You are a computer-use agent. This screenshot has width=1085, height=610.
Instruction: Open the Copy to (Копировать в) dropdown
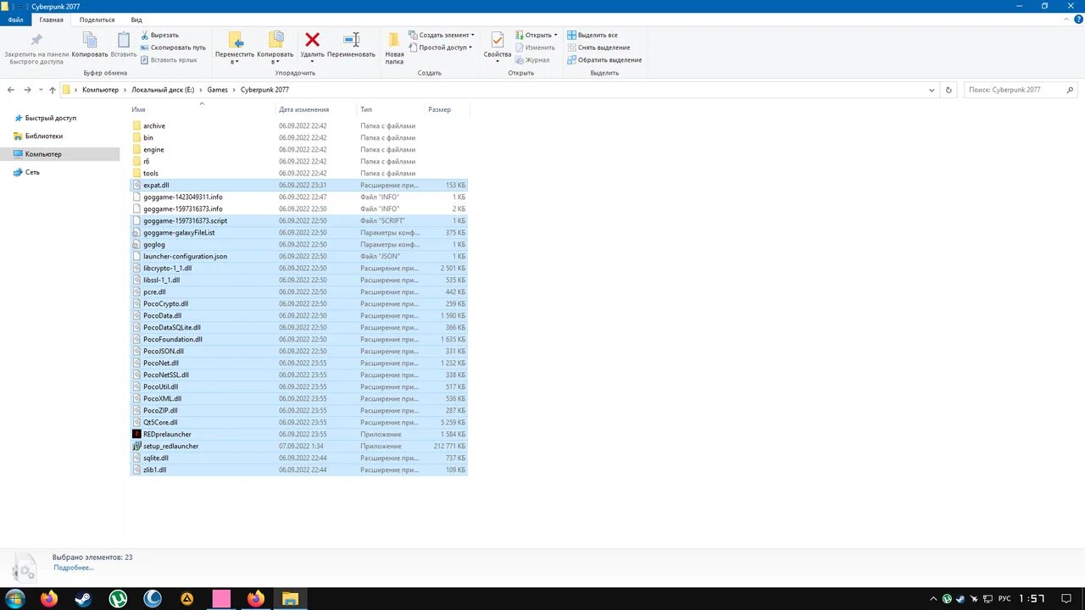click(275, 47)
